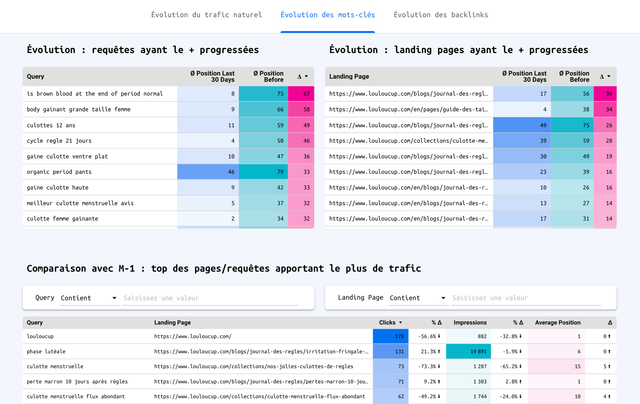Screen dimensions: 640x404
Task: Click the up arrow next to 9.2% delta
Action: [439, 381]
